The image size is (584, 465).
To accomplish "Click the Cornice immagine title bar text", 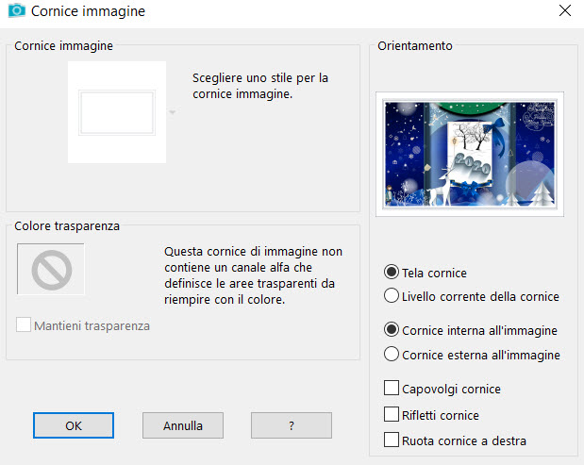I will [88, 11].
